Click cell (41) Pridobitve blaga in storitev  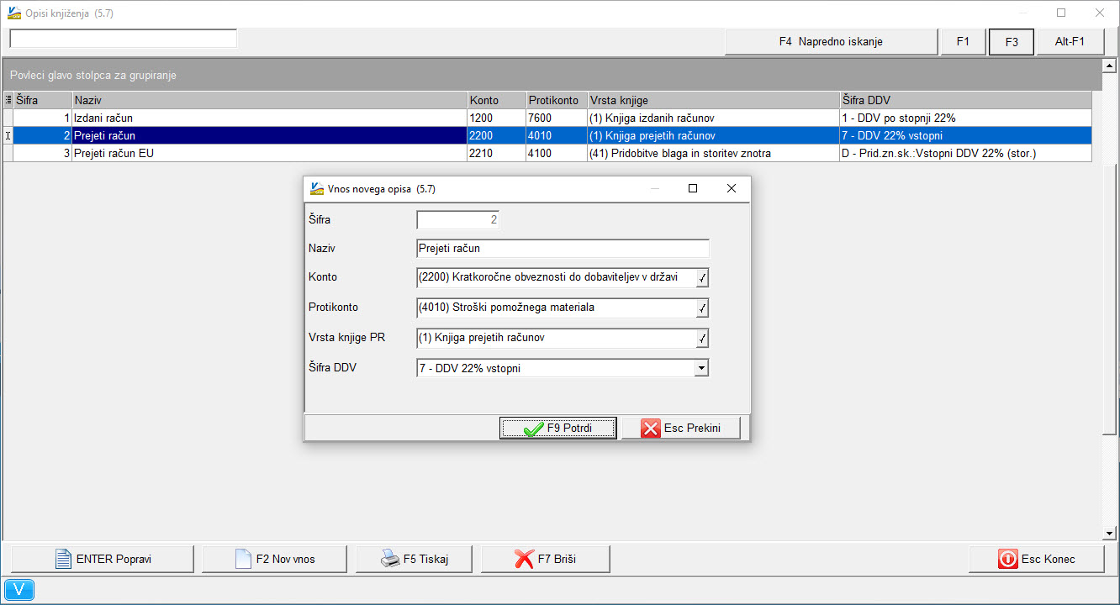click(x=714, y=153)
